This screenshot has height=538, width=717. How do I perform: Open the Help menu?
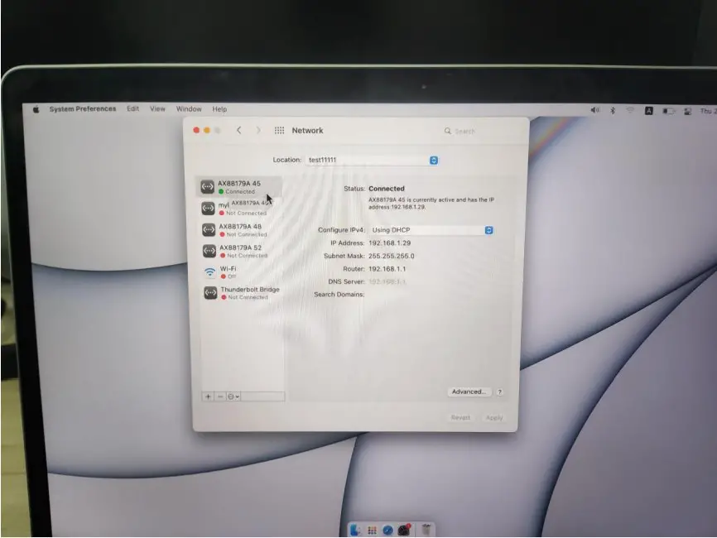click(x=219, y=109)
